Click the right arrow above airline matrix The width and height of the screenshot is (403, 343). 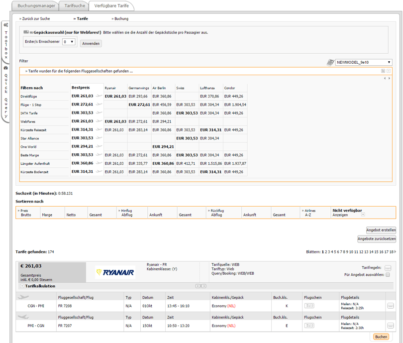(x=389, y=78)
